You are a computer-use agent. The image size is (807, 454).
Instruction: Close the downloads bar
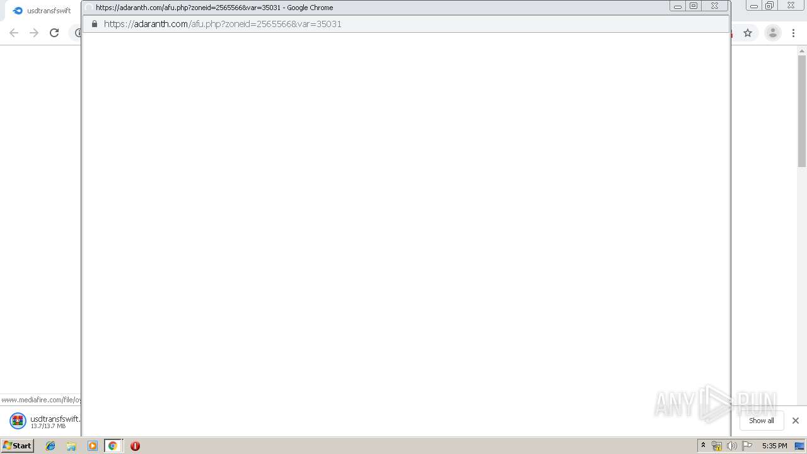click(795, 421)
